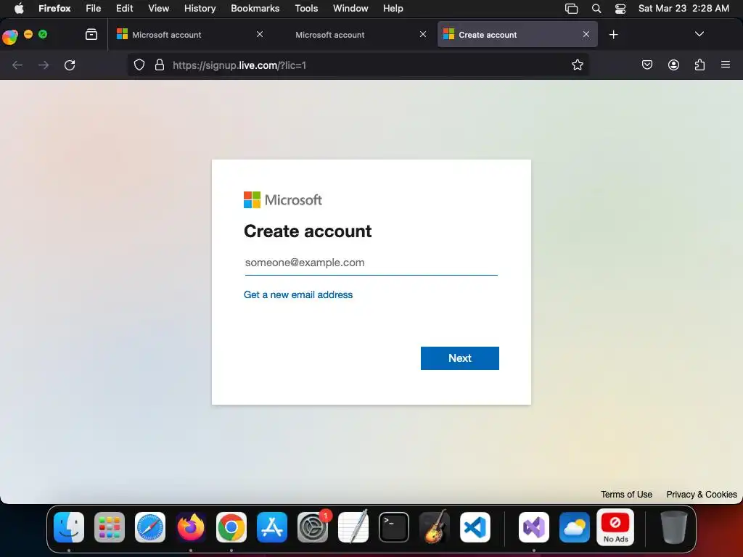Open System Settings from the Dock

point(313,527)
